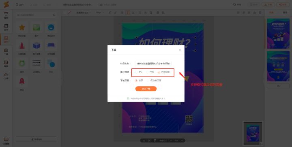Toggle the switch next to document title
This screenshot has width=292, height=147.
101,4
